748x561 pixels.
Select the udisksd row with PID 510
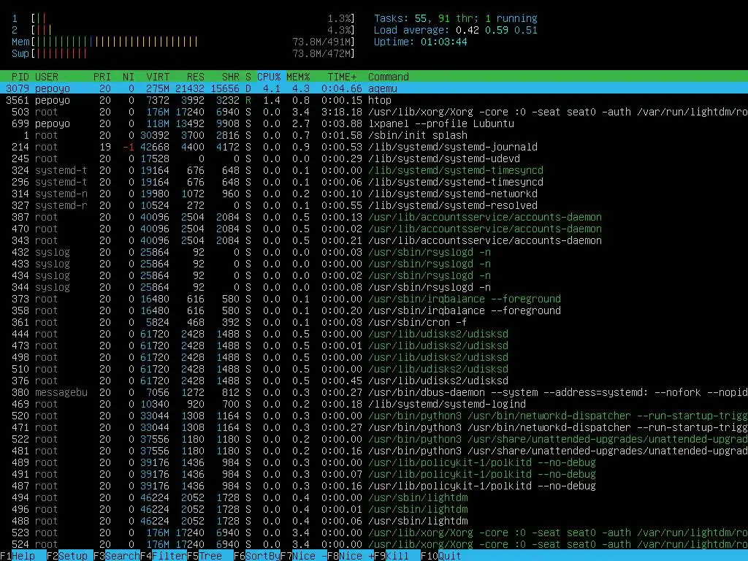pos(374,369)
